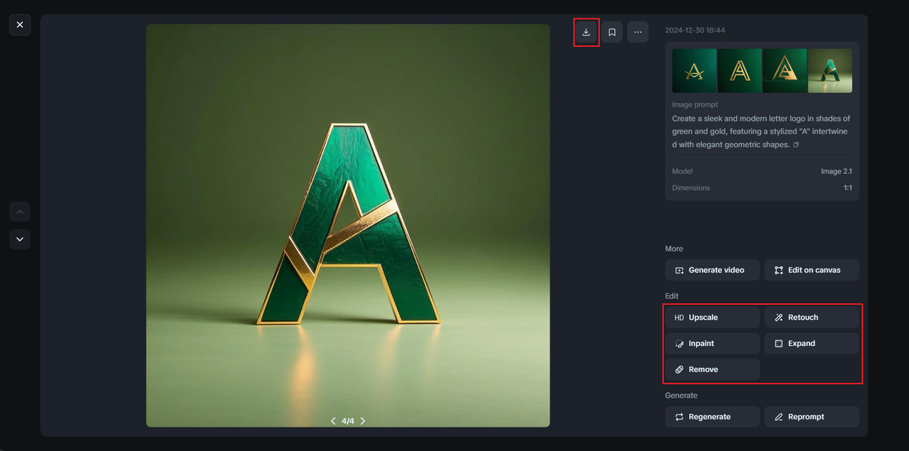Close the image preview with X
The image size is (909, 451).
(20, 25)
